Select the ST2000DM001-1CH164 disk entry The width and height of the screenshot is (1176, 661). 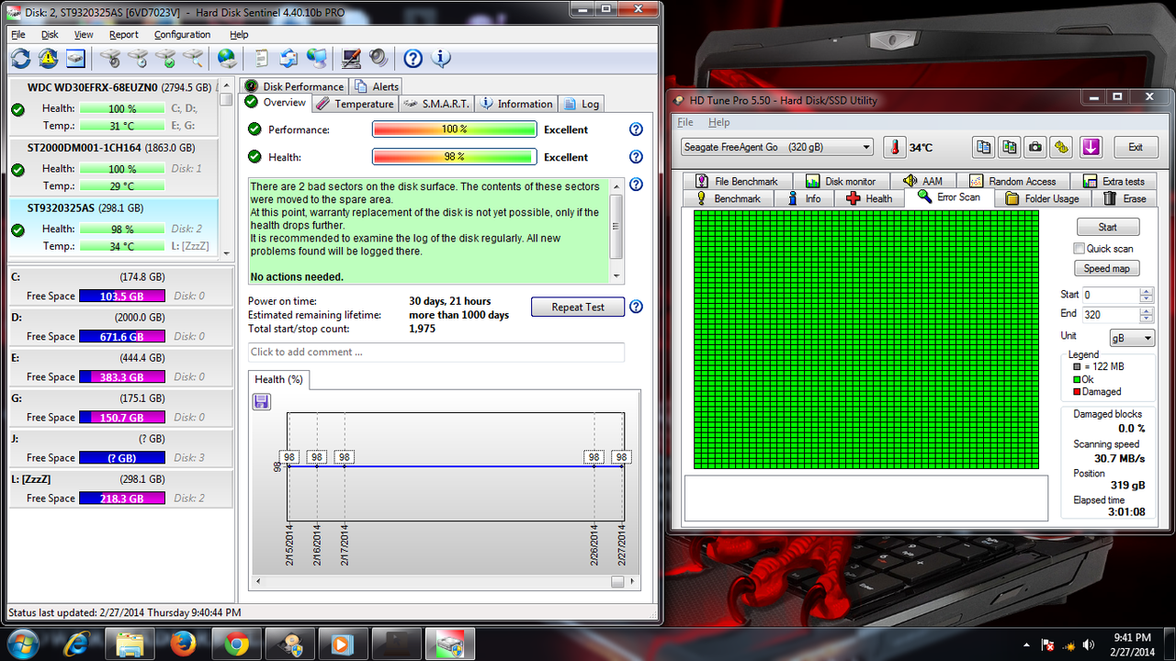tap(114, 168)
